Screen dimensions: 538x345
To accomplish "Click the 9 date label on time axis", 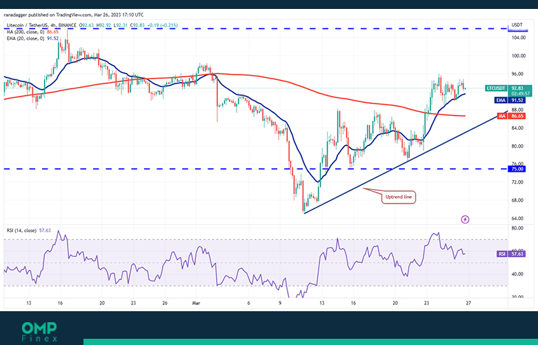I will tap(280, 303).
